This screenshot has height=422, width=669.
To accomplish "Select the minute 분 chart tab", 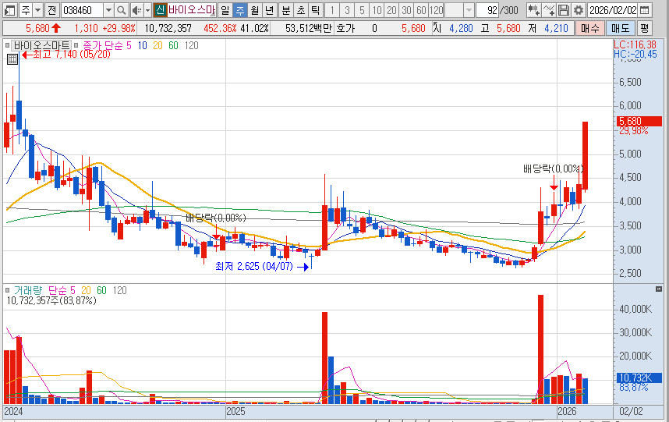I will (286, 10).
